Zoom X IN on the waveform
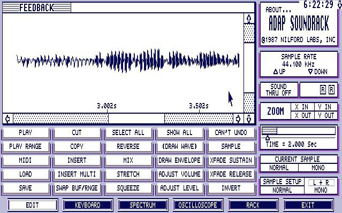The width and height of the screenshot is (342, 213). click(x=302, y=107)
